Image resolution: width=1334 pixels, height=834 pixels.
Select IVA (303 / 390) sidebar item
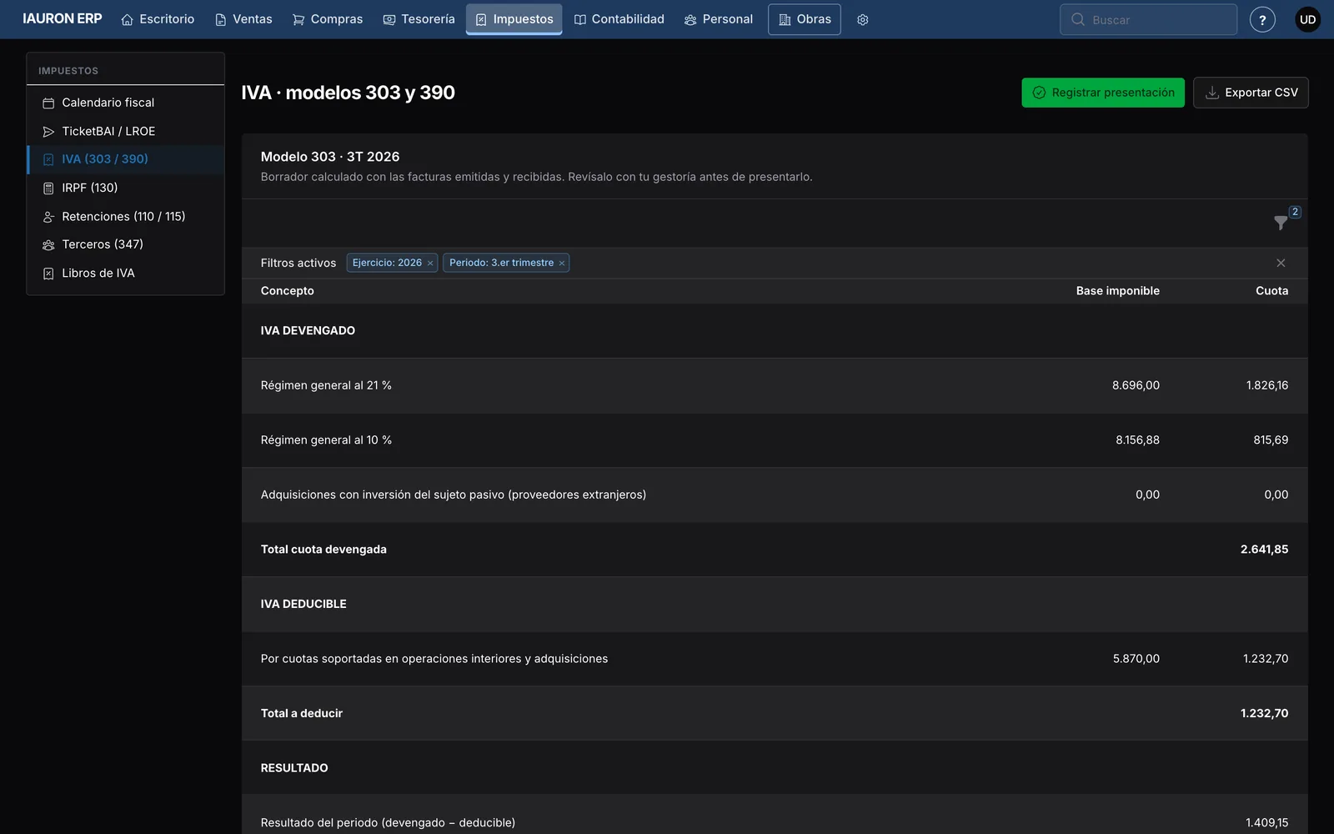pos(126,159)
